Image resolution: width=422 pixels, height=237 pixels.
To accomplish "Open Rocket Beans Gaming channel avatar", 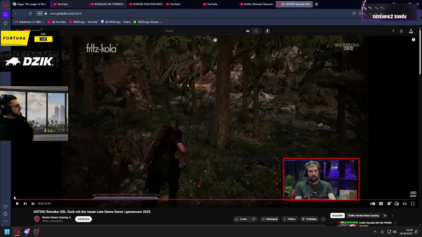I will (37, 219).
